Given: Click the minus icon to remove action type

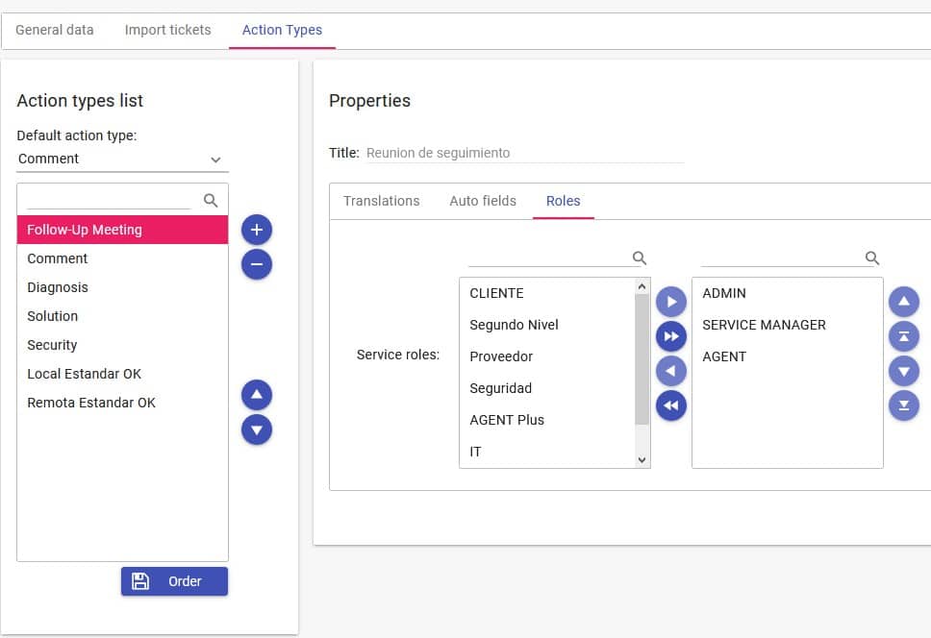Looking at the screenshot, I should pos(256,264).
